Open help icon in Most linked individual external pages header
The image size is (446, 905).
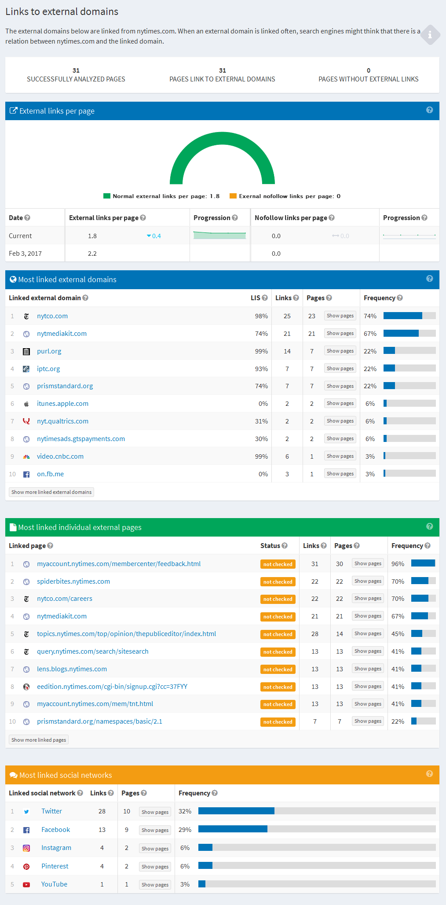tap(430, 526)
